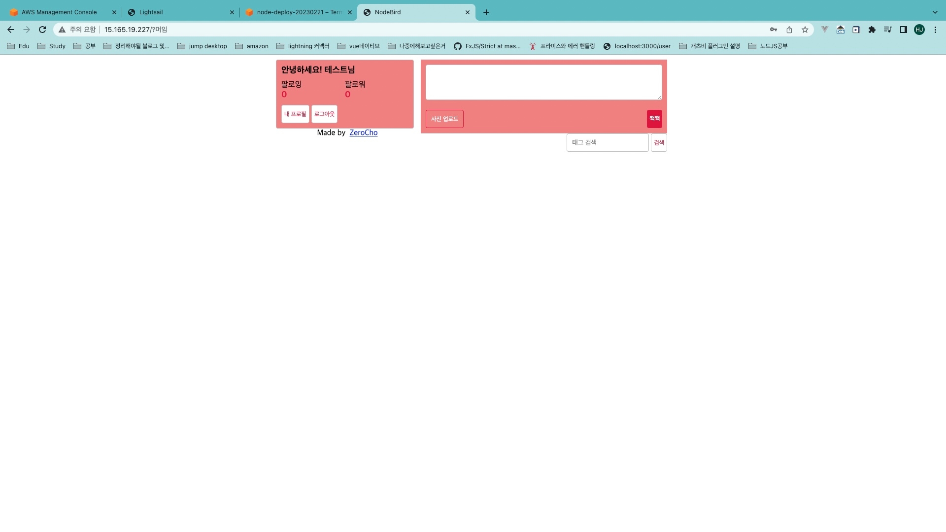Image resolution: width=946 pixels, height=532 pixels.
Task: Open saved password key icon
Action: click(774, 30)
